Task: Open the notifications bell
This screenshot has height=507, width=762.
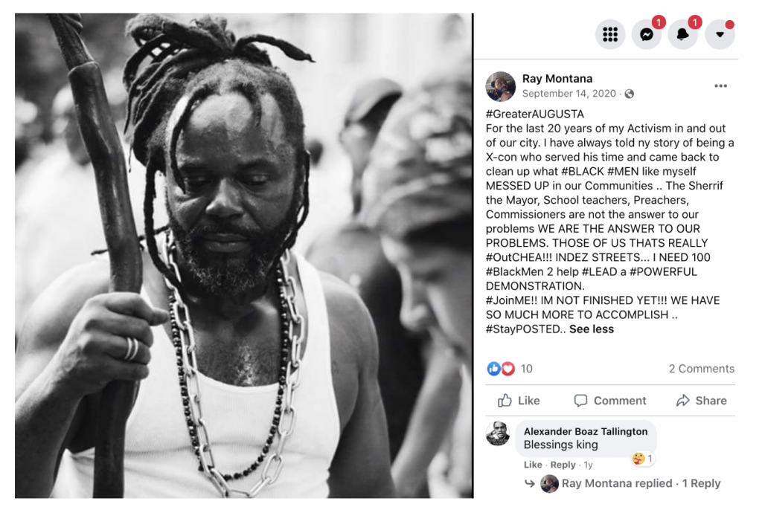Action: pyautogui.click(x=683, y=34)
